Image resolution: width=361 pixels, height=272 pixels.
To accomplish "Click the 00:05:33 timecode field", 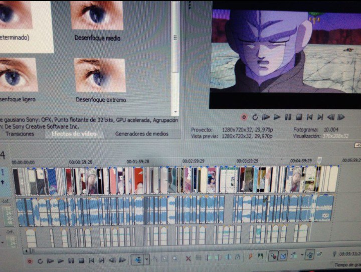I will (350, 254).
